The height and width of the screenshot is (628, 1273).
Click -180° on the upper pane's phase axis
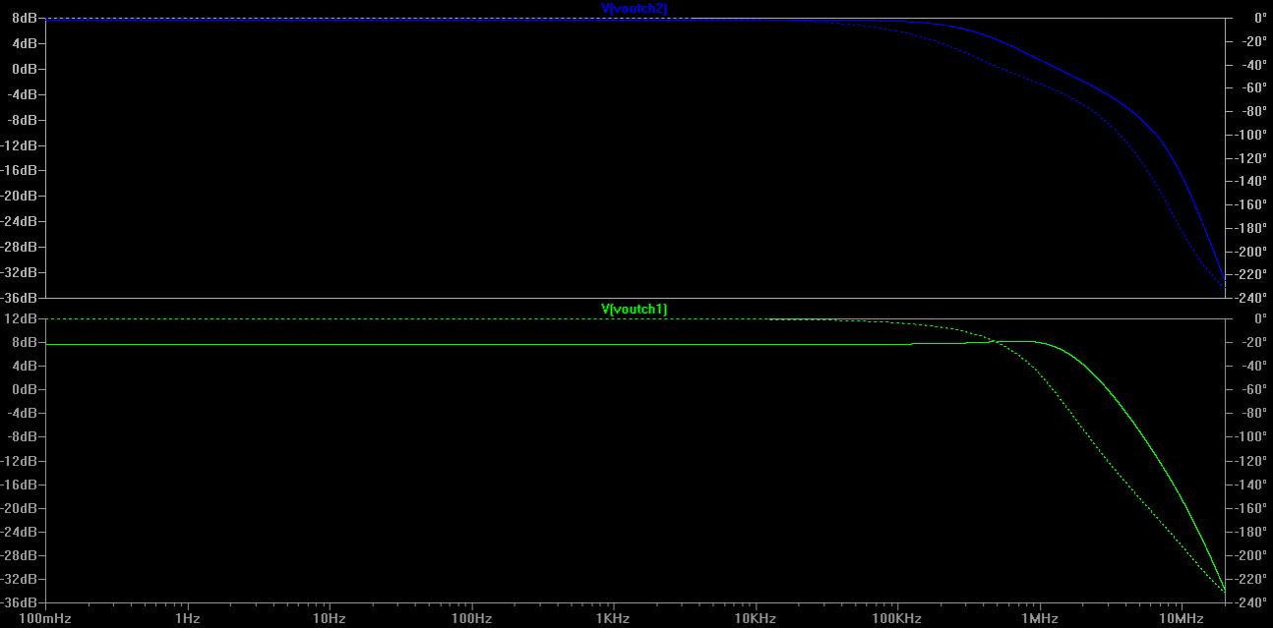tap(1250, 228)
